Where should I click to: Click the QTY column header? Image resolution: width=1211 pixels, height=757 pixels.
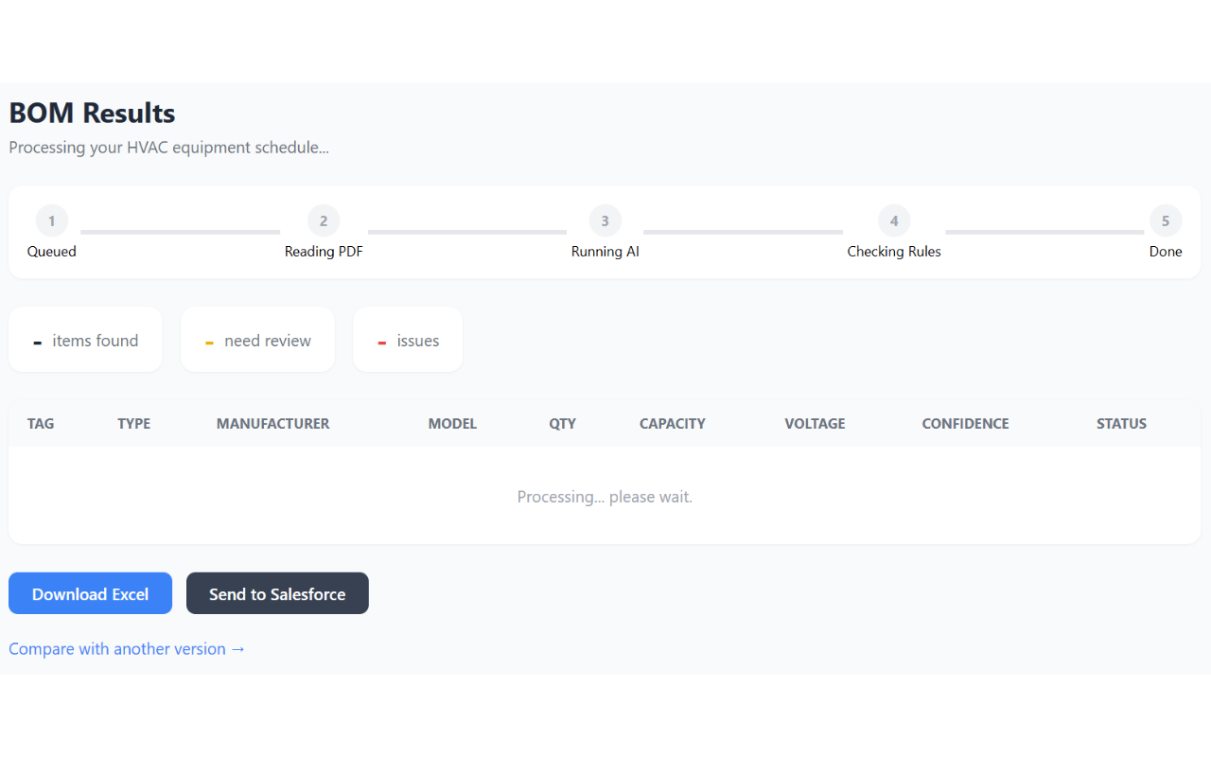click(562, 424)
